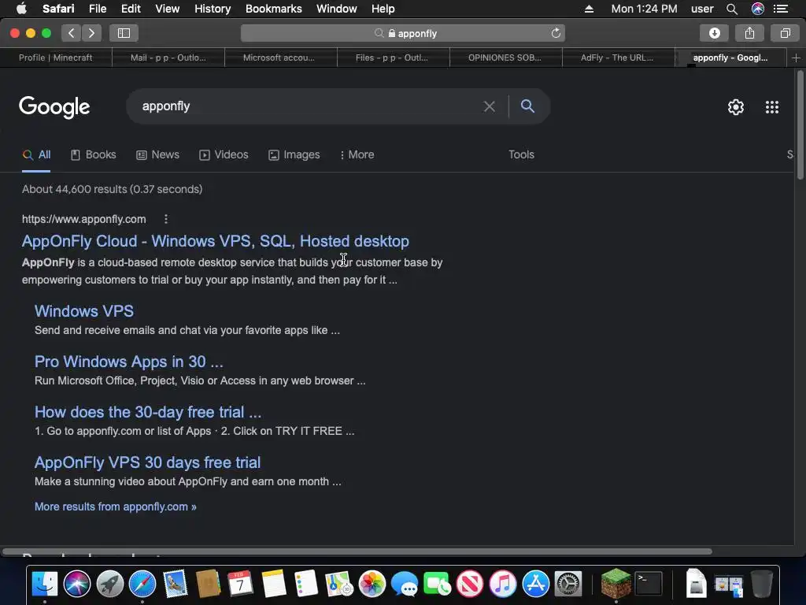Click the horizontal page scrollbar
This screenshot has width=806, height=605.
tap(357, 551)
